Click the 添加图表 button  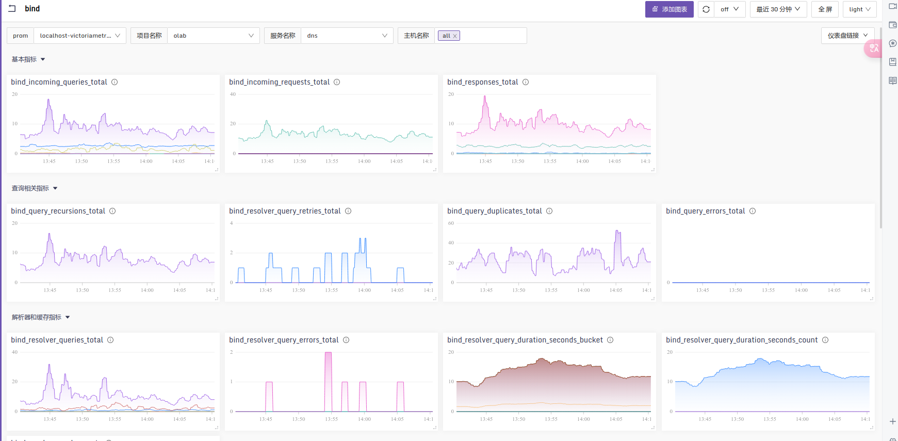point(670,9)
